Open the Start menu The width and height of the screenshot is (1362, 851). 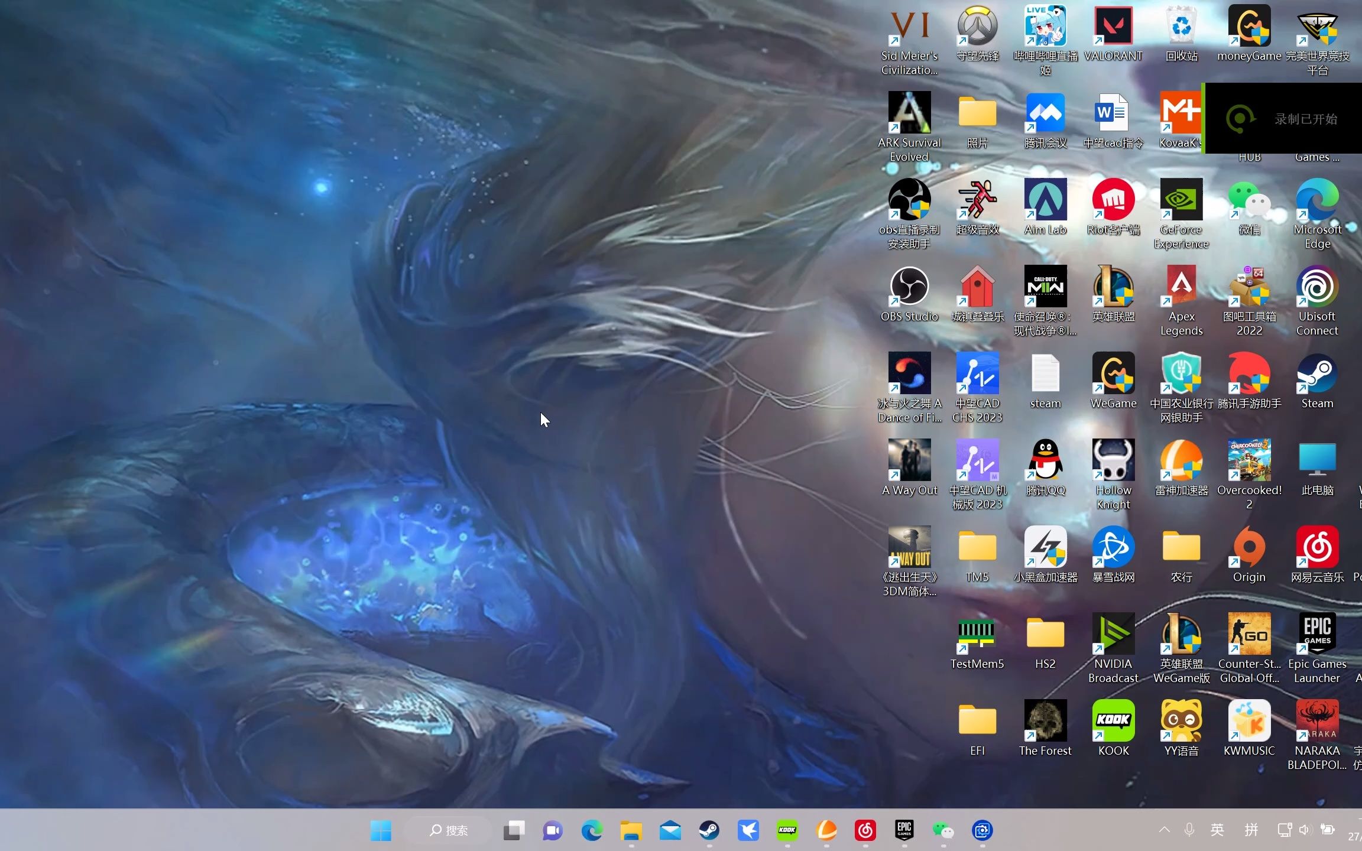[381, 830]
